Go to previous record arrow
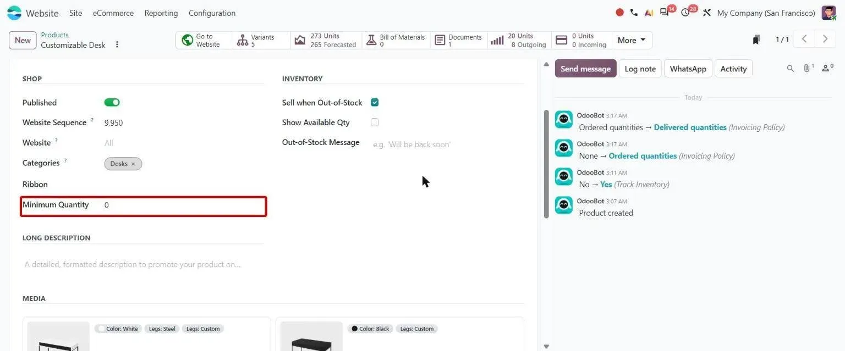 tap(804, 39)
